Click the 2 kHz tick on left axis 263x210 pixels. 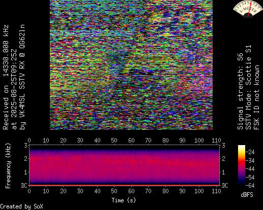26,159
